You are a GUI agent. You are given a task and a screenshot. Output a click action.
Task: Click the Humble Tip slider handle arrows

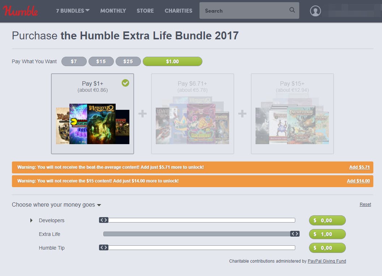point(103,248)
